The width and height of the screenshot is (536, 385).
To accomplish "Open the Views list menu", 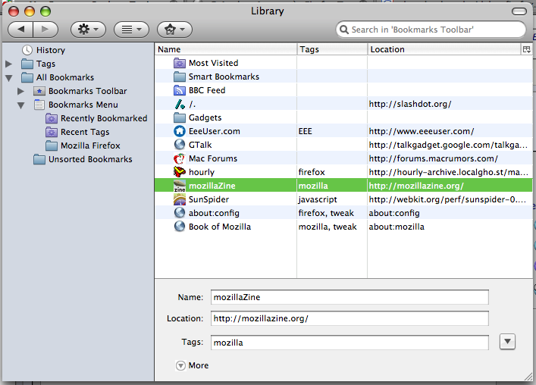I will pyautogui.click(x=131, y=30).
